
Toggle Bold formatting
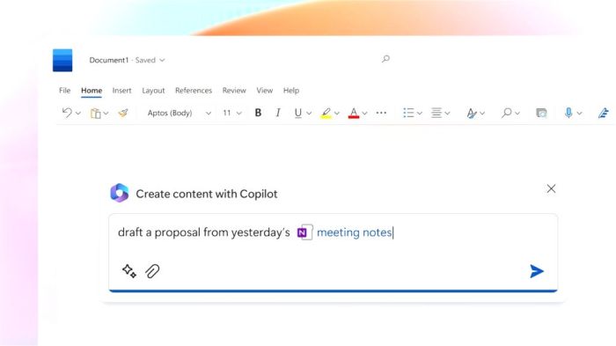[x=258, y=113]
